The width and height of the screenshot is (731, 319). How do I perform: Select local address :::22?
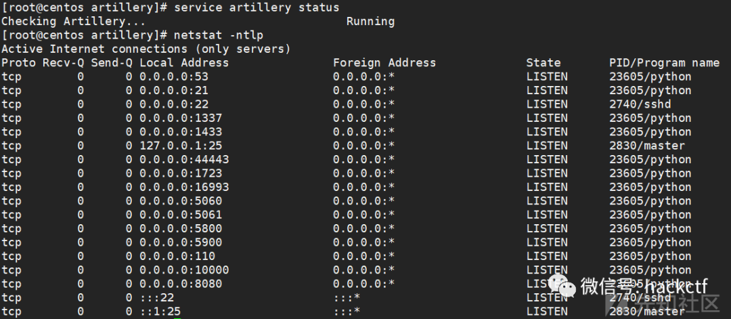(x=156, y=297)
